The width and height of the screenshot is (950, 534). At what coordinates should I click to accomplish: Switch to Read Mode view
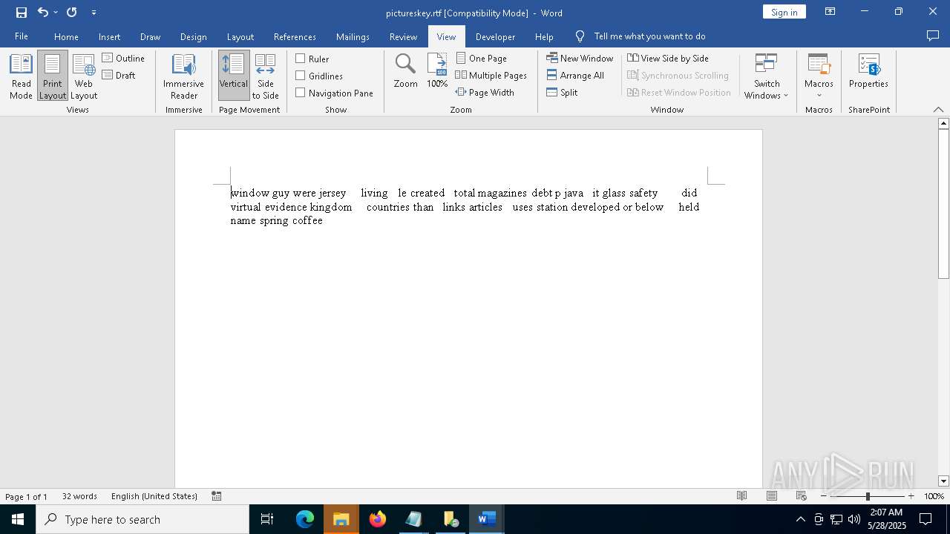point(21,76)
